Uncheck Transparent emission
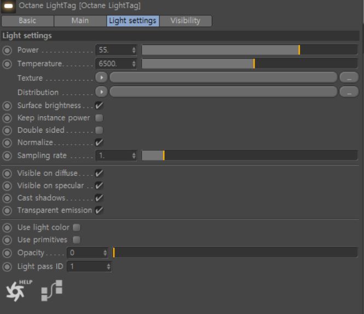364x314 pixels. [x=99, y=210]
